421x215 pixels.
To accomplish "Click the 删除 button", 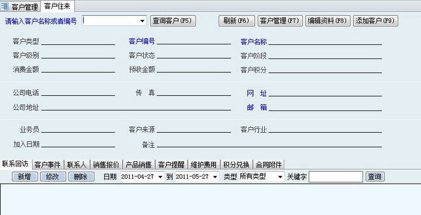I will pos(81,176).
